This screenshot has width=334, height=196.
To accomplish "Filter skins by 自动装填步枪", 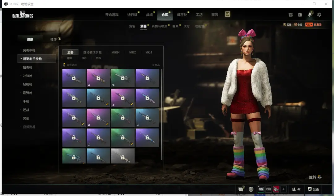I will (x=92, y=52).
